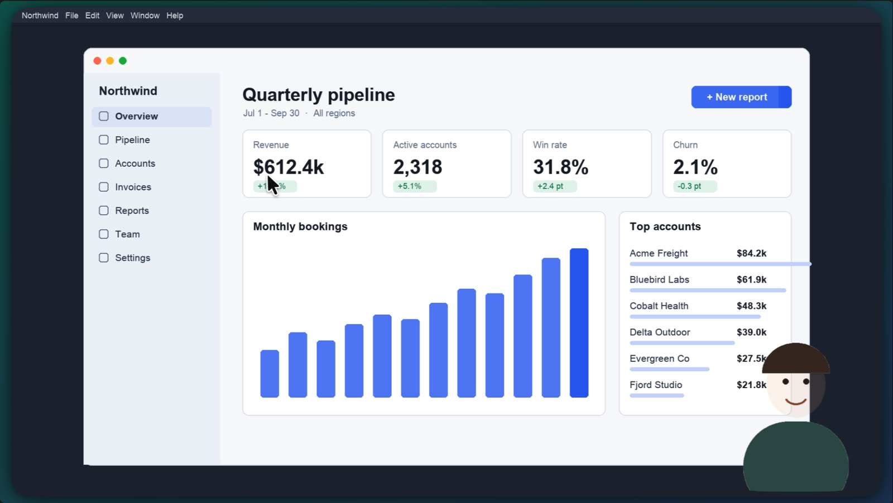893x503 pixels.
Task: Click the progress bar under Cobalt Health
Action: coord(695,317)
